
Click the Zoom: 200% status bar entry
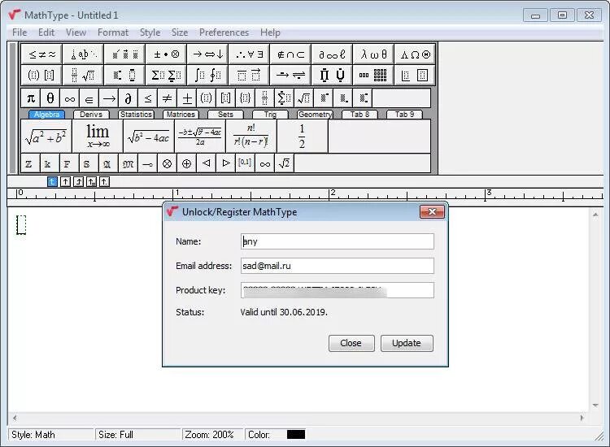[212, 435]
